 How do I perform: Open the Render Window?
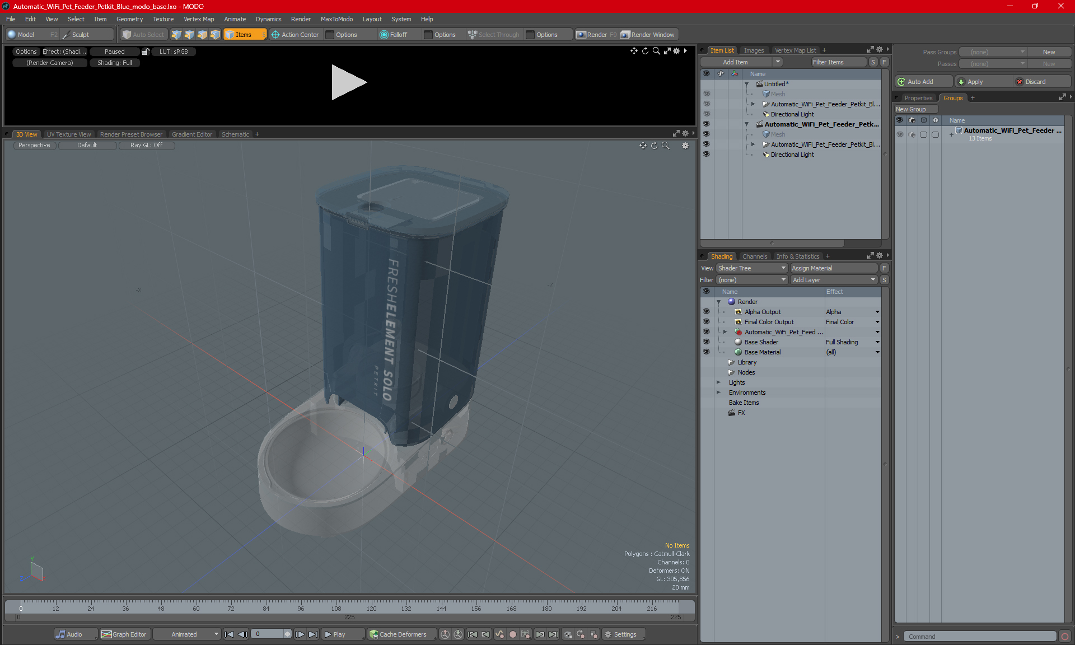[x=648, y=35]
